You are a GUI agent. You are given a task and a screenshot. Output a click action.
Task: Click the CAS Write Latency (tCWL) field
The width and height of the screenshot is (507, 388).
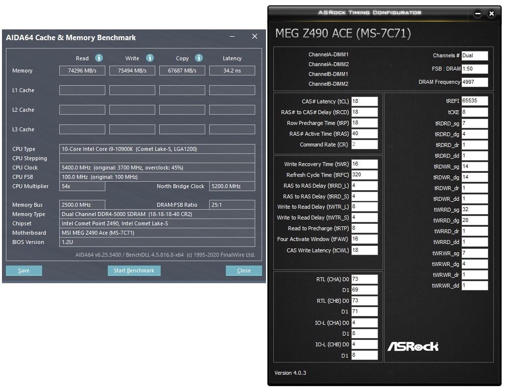[364, 250]
